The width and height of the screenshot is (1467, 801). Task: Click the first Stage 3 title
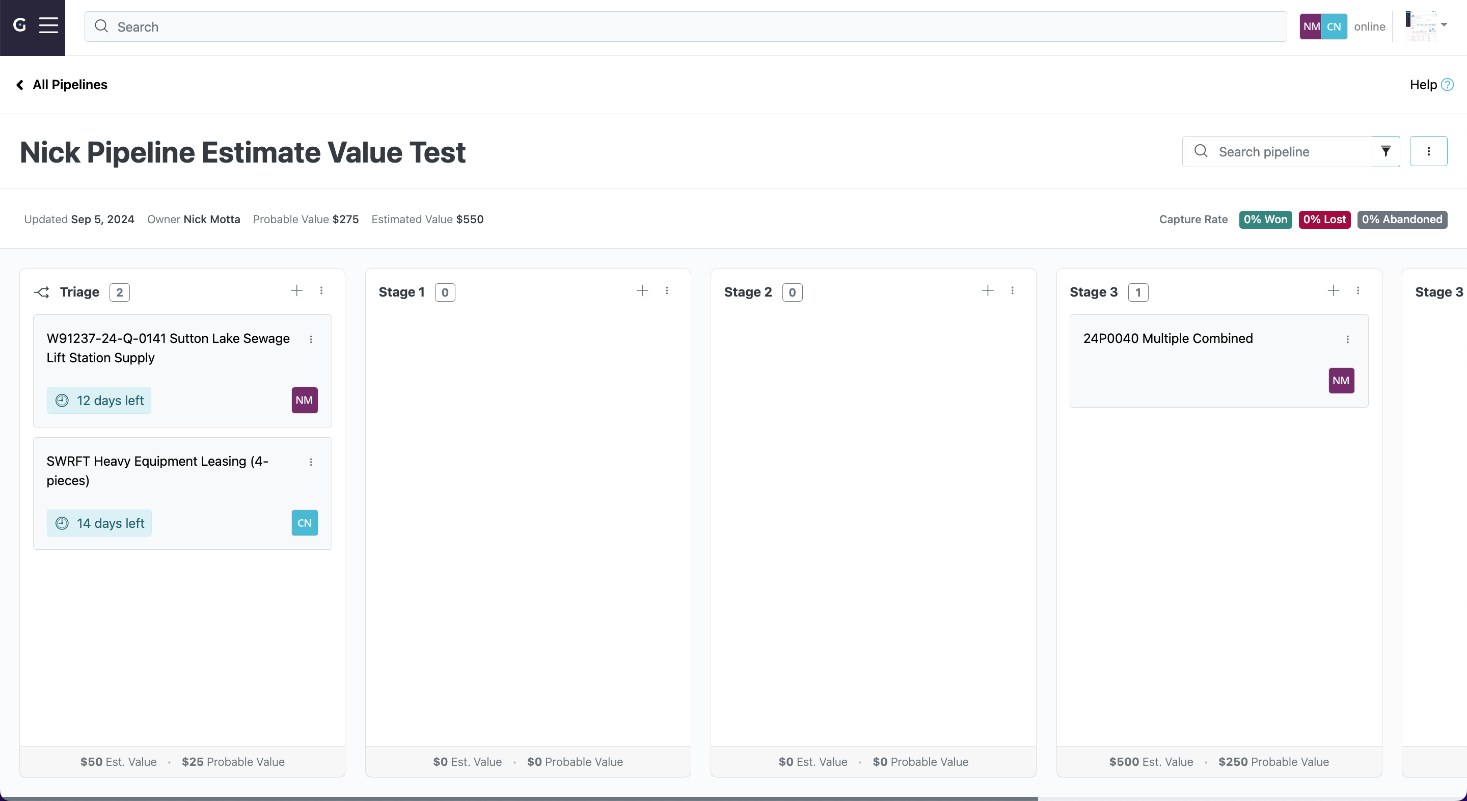1094,292
